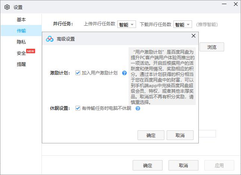The height and width of the screenshot is (175, 241).
Task: Close the 设置 window
Action: [x=236, y=4]
